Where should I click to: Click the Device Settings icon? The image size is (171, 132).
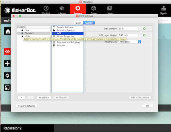(x=54, y=27)
